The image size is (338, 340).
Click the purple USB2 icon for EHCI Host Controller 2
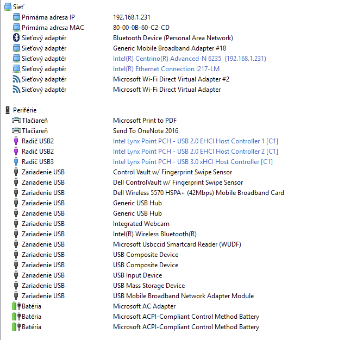click(16, 152)
